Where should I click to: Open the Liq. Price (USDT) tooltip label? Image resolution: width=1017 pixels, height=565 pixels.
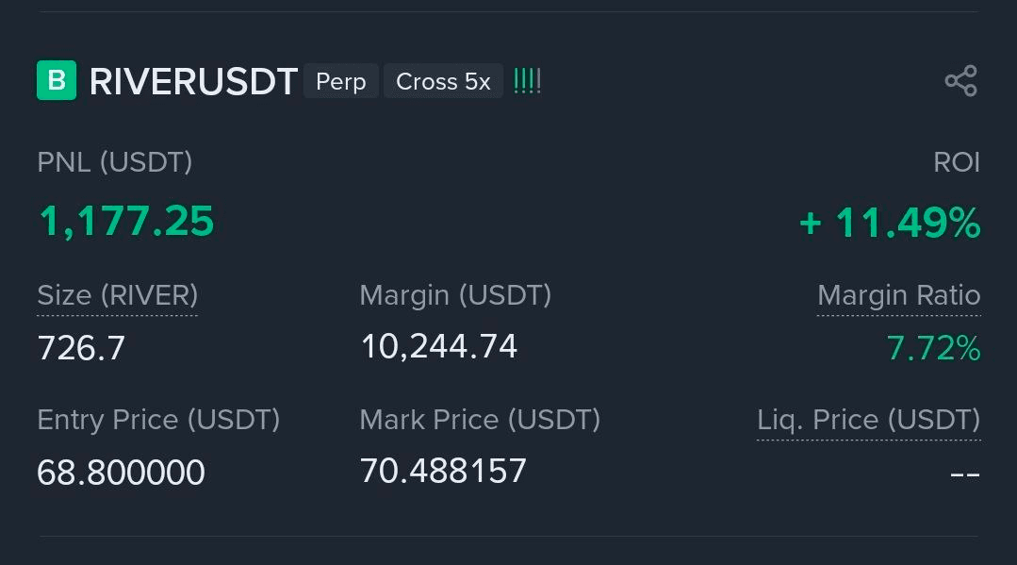(x=868, y=420)
